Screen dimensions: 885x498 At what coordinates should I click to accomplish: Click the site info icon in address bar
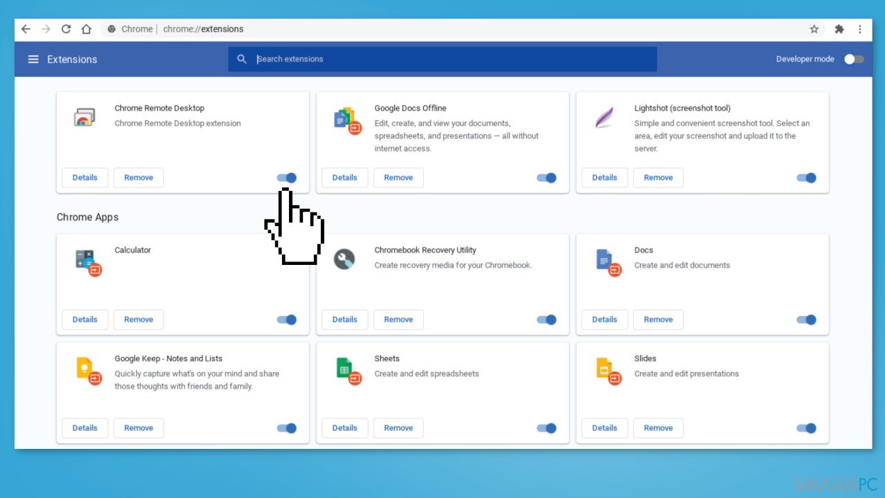112,29
